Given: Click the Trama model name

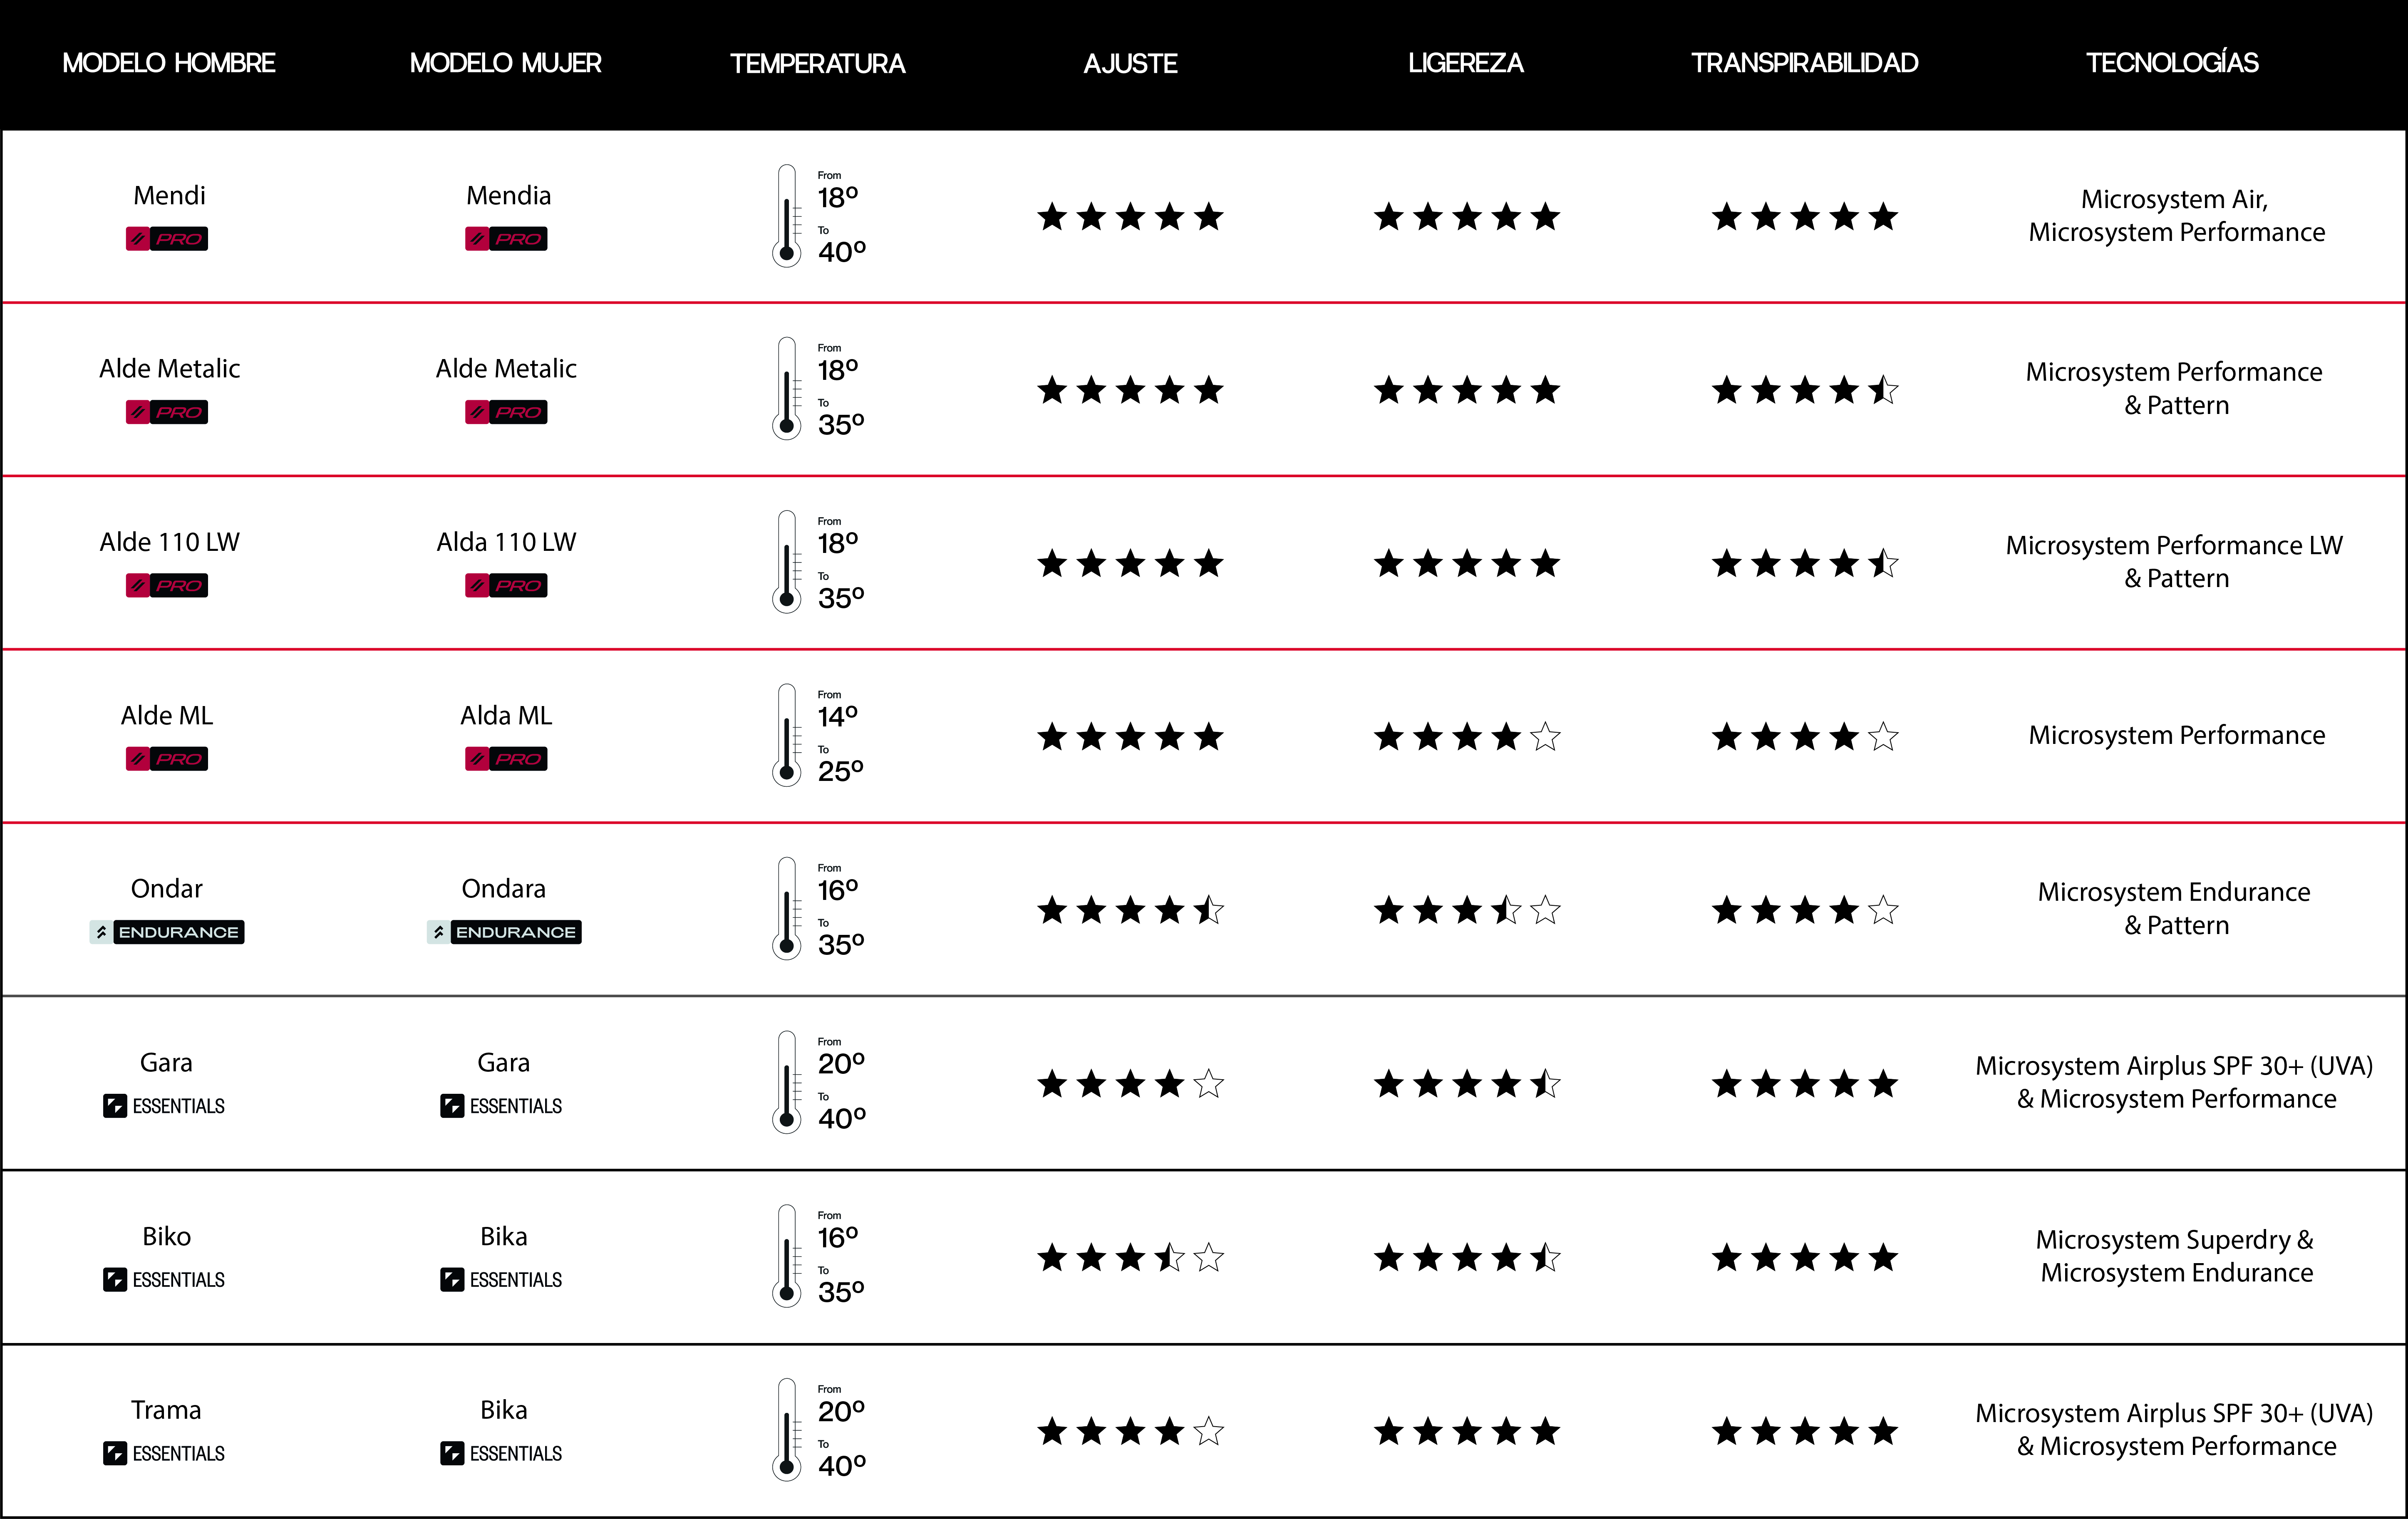Looking at the screenshot, I should point(166,1410).
